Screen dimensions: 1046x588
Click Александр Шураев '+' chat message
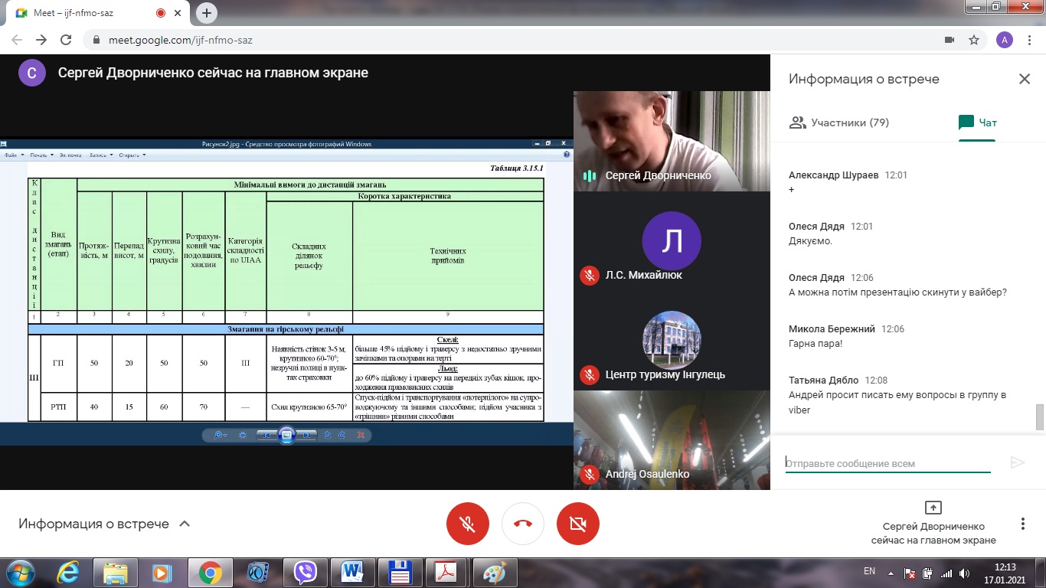click(x=792, y=189)
